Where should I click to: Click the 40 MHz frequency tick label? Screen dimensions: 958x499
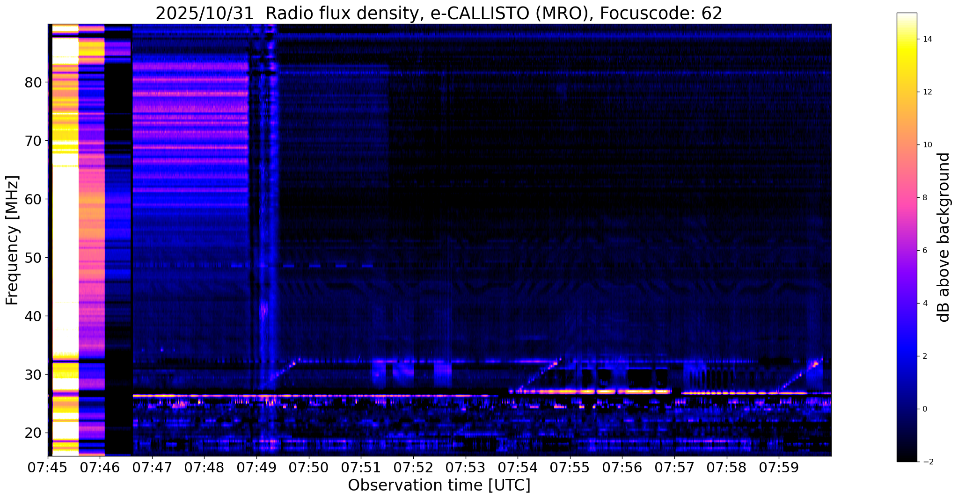[33, 316]
